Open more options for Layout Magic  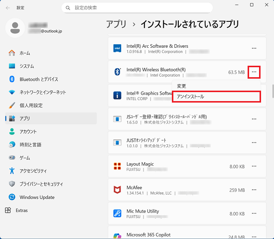coord(254,166)
